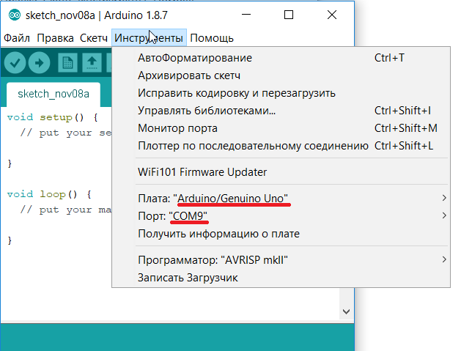
Task: Click the Verify checkmark toolbar button
Action: (15, 62)
